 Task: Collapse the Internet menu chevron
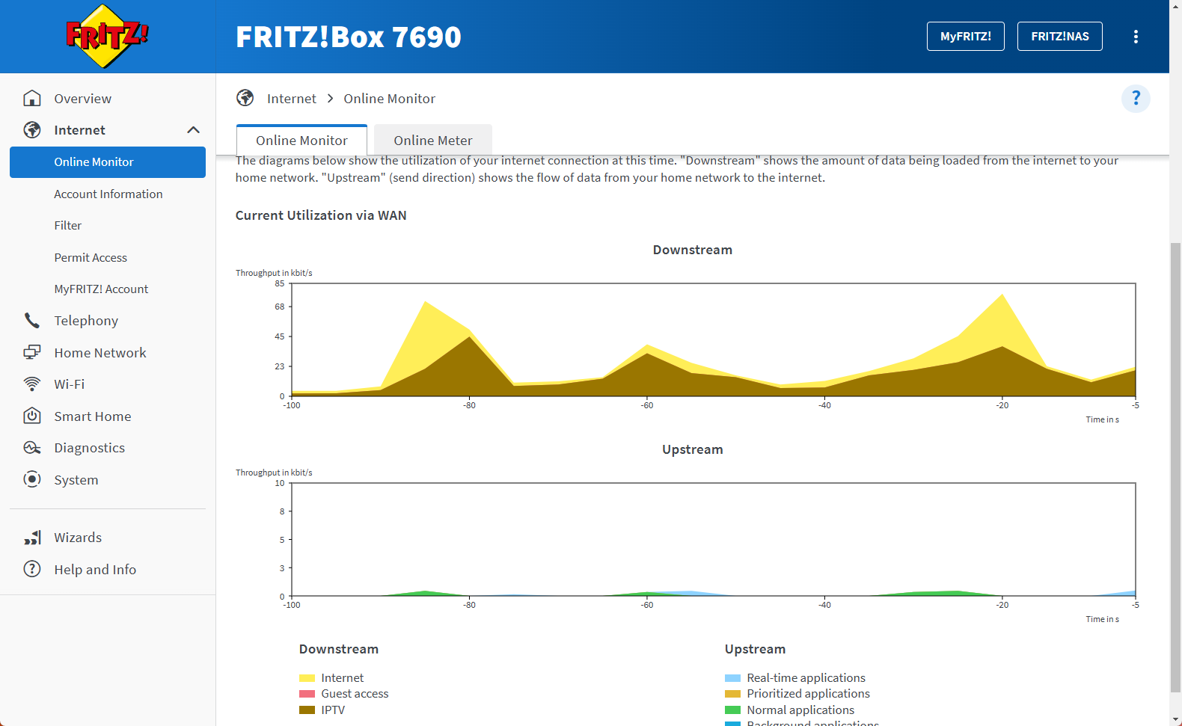[x=193, y=130]
